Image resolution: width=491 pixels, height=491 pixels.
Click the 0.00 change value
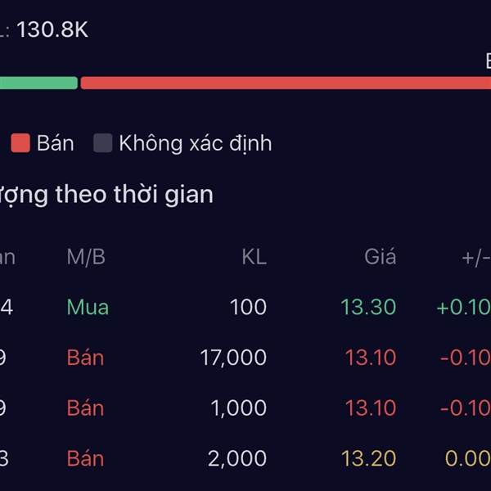467,459
